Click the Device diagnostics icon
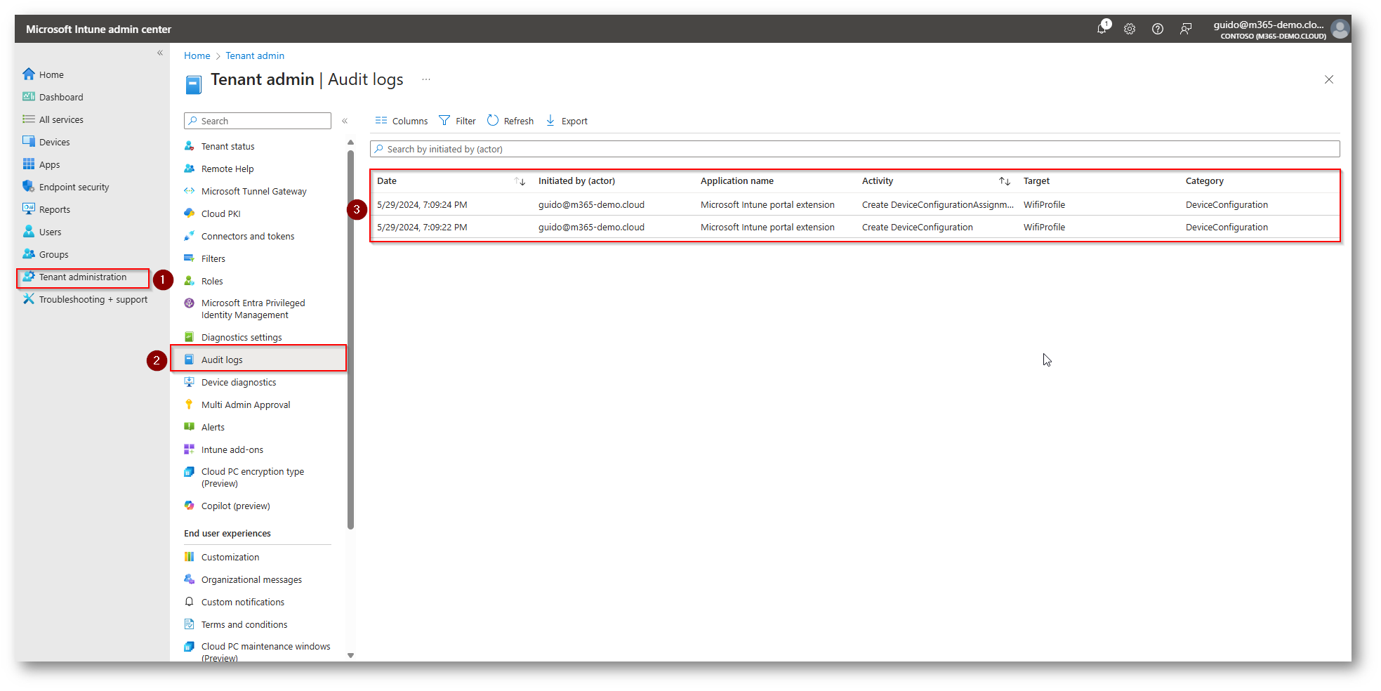1381x691 pixels. [x=189, y=382]
